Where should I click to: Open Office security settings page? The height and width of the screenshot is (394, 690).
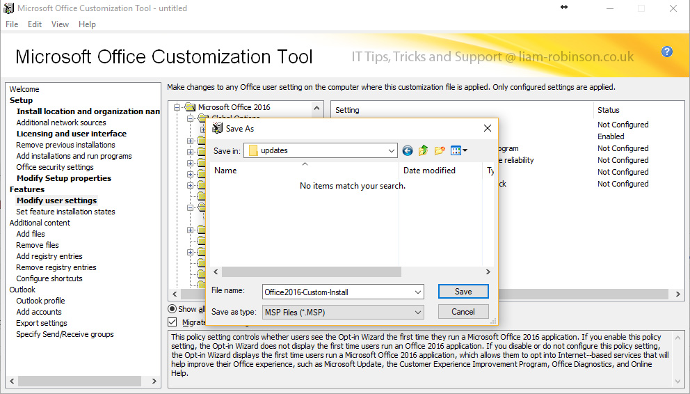tap(55, 167)
